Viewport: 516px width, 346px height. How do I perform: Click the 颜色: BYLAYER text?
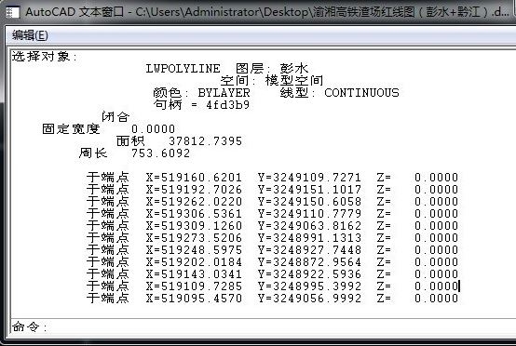tap(201, 93)
